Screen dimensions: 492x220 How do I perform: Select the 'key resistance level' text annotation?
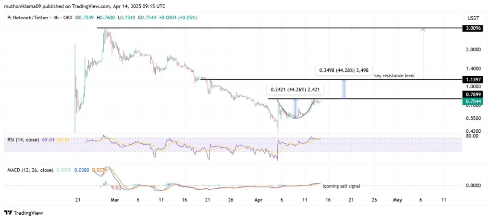(394, 75)
